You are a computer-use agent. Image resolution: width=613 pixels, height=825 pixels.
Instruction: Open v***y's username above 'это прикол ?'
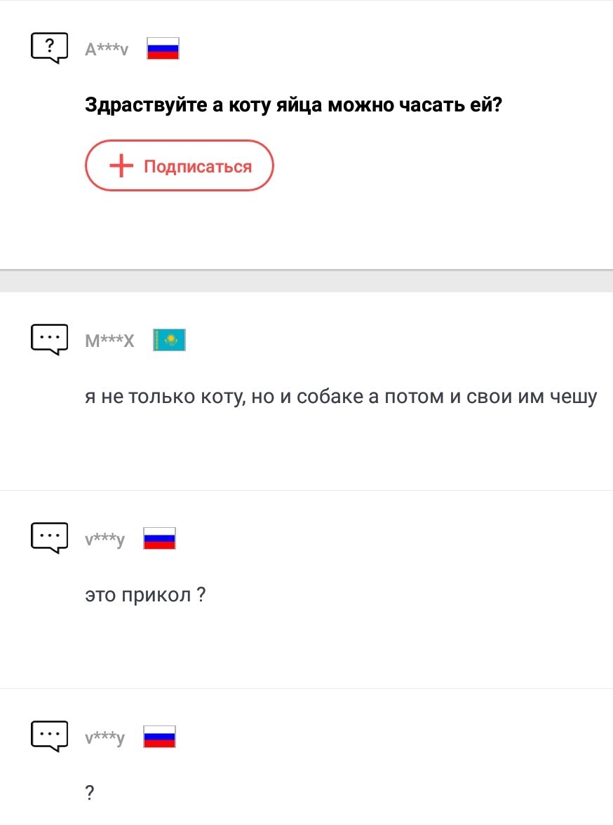point(105,540)
